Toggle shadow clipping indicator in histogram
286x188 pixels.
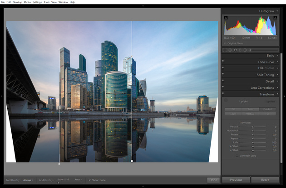(x=226, y=18)
